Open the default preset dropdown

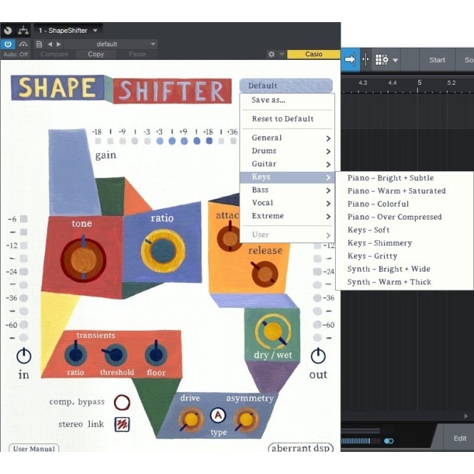coord(111,44)
